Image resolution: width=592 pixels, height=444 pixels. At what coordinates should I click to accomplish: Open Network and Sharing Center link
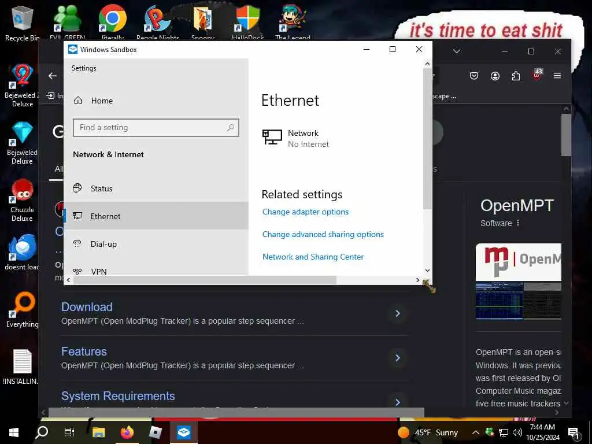point(313,257)
